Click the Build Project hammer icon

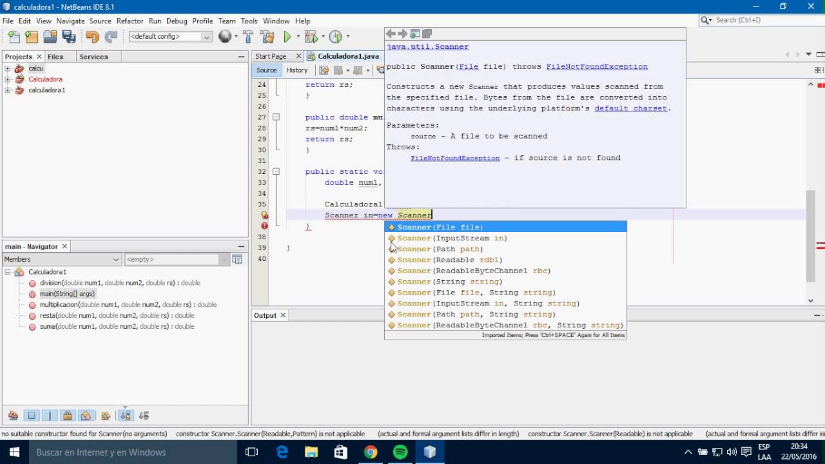point(249,37)
